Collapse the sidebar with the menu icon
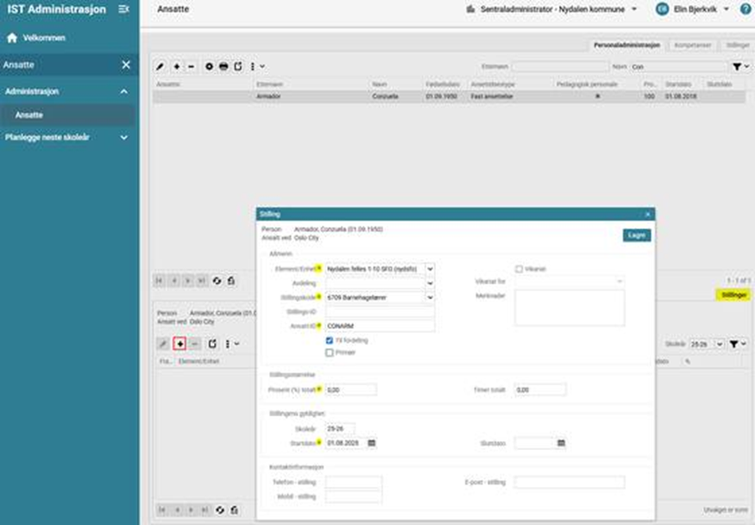The image size is (755, 525). tap(124, 9)
